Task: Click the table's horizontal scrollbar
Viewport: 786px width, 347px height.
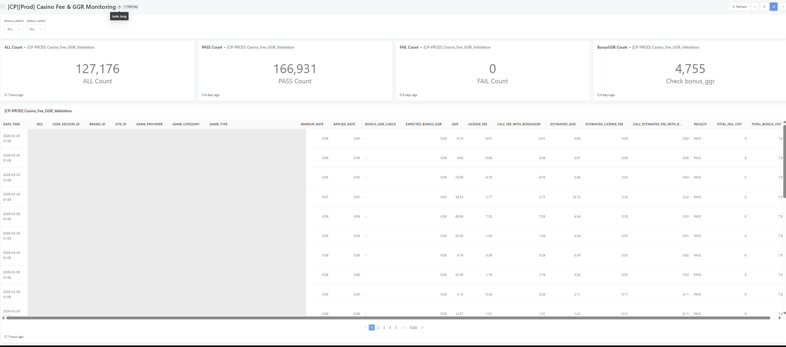Action: click(x=388, y=318)
